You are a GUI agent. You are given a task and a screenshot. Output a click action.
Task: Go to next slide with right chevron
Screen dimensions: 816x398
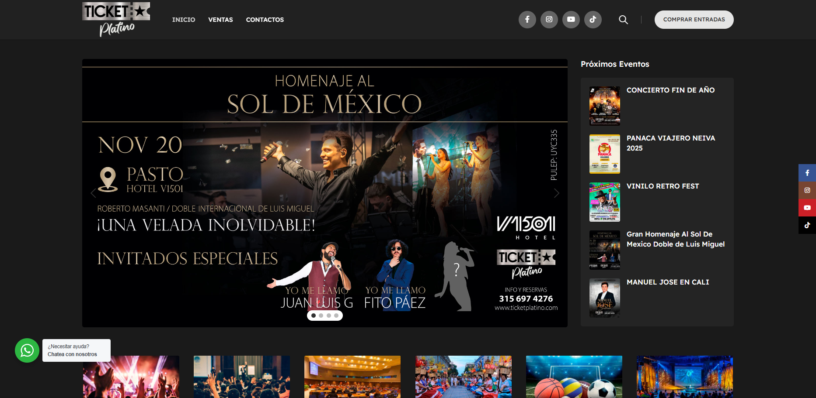(556, 193)
